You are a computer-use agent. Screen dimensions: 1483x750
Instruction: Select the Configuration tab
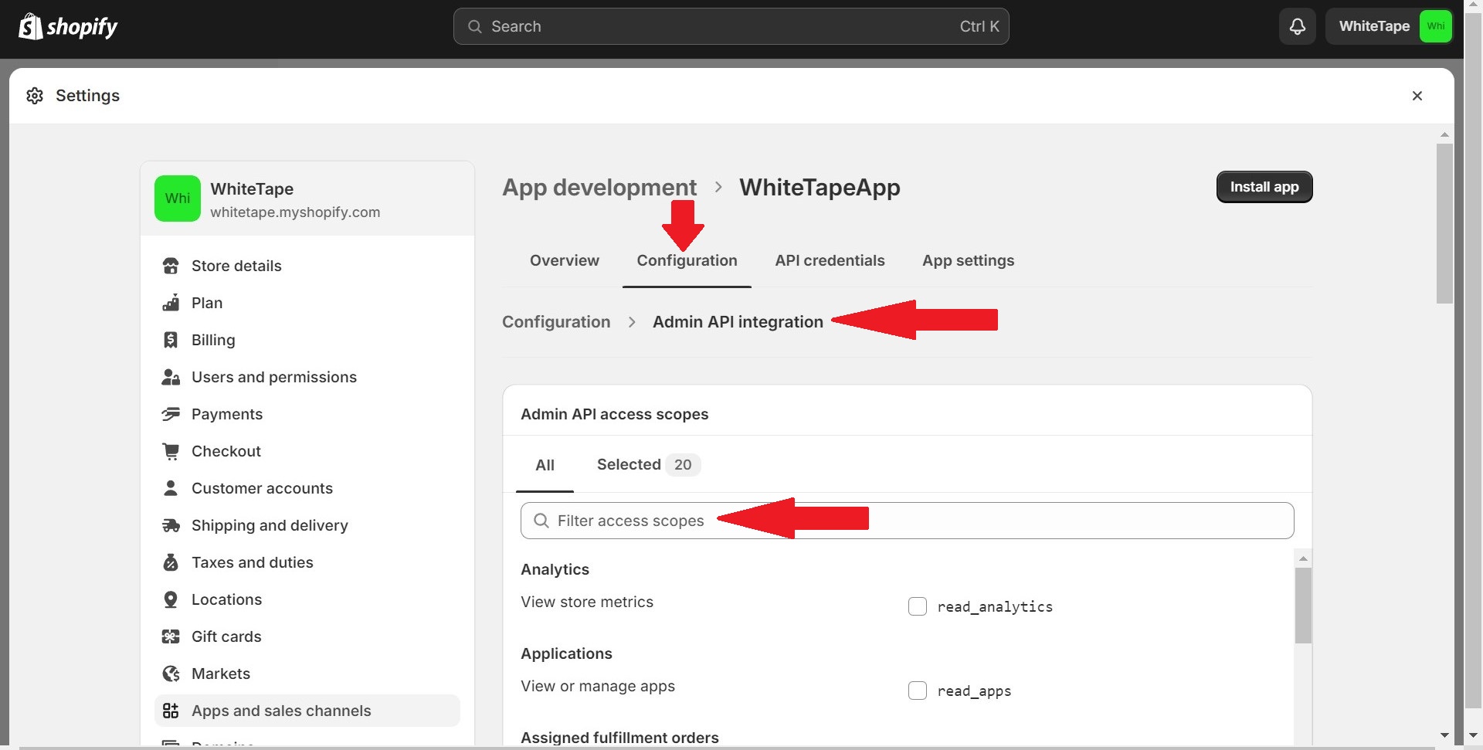687,260
